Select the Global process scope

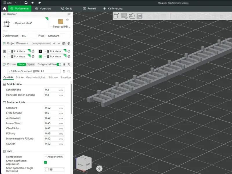click(21, 64)
